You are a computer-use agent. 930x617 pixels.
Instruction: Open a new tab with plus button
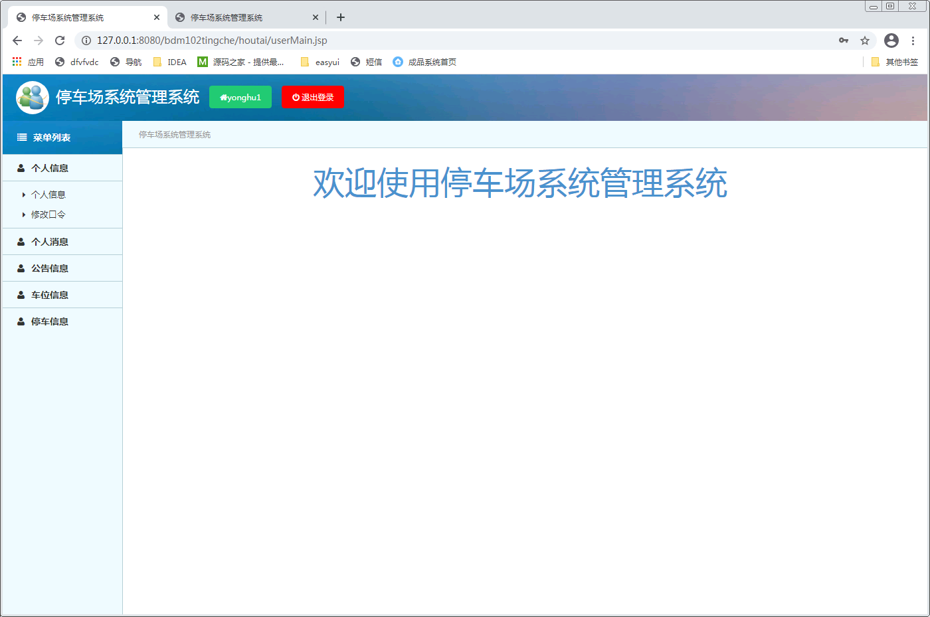pyautogui.click(x=341, y=17)
